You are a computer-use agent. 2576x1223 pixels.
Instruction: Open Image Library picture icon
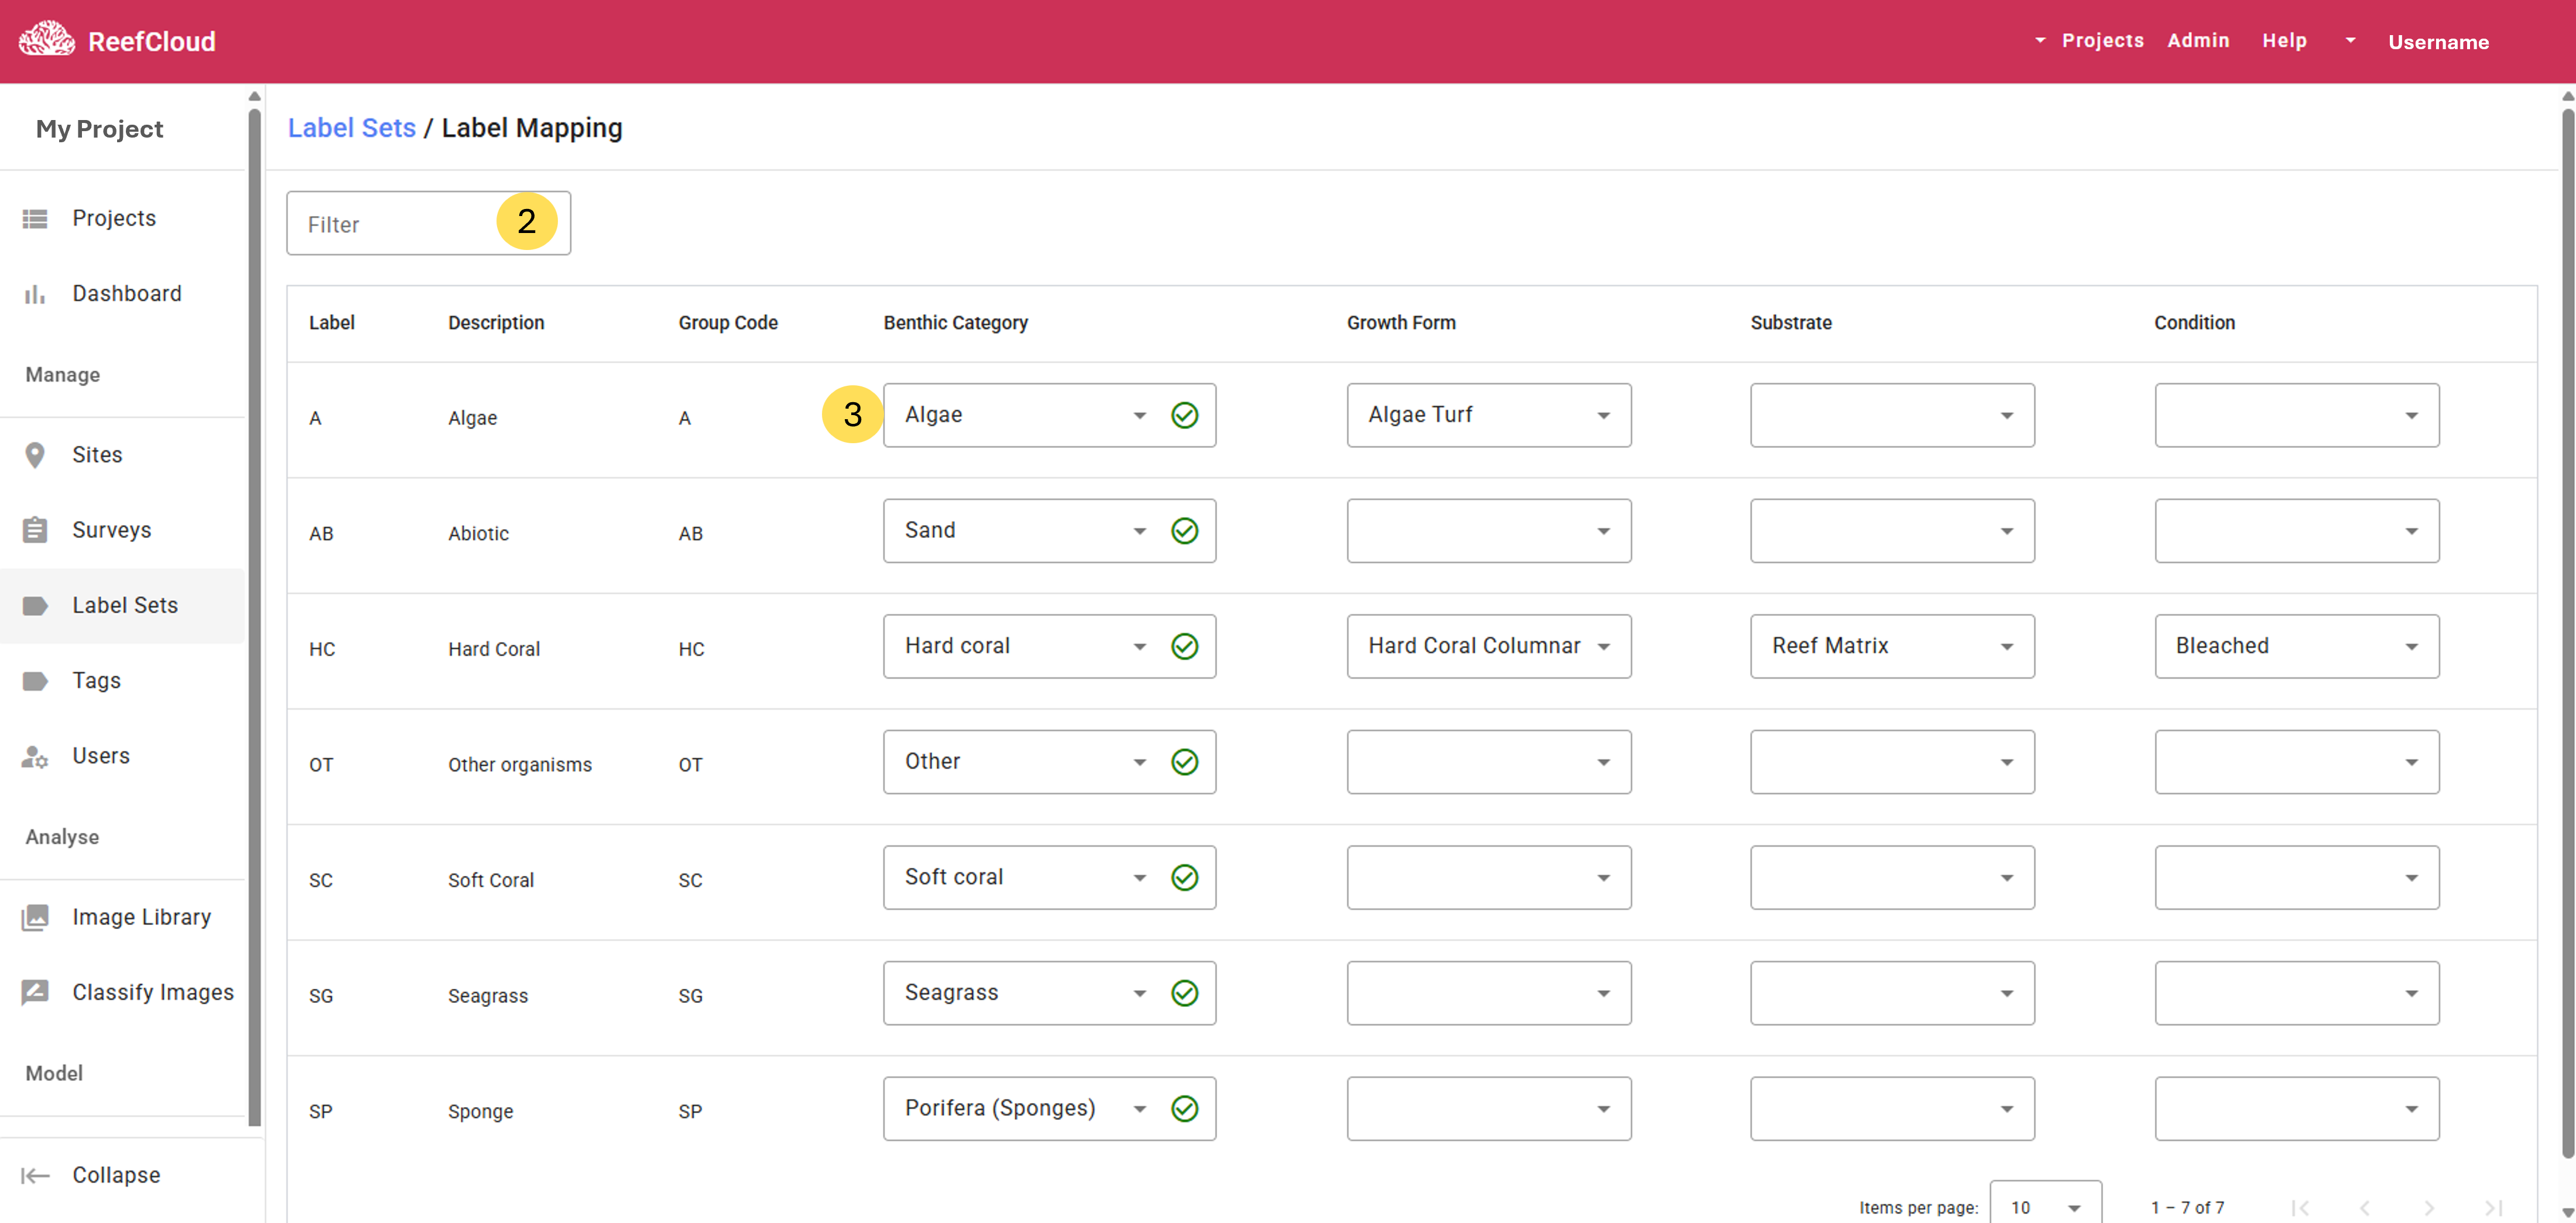35,917
